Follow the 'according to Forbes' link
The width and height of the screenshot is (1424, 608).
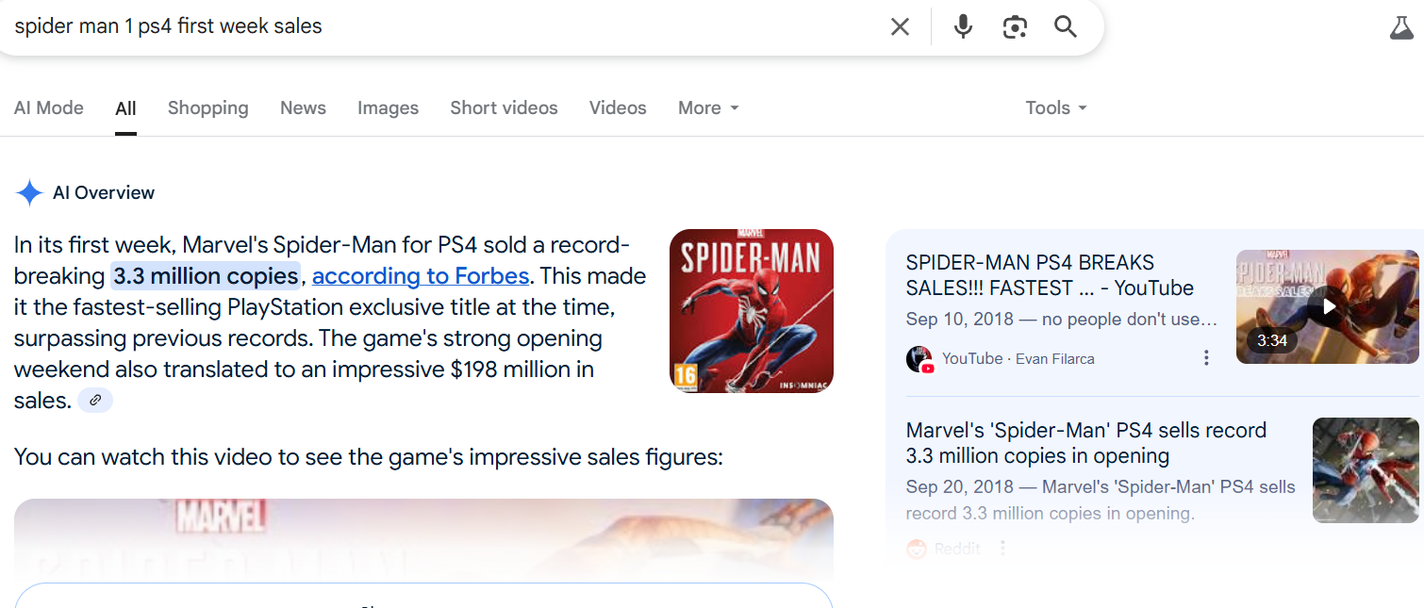click(x=421, y=276)
